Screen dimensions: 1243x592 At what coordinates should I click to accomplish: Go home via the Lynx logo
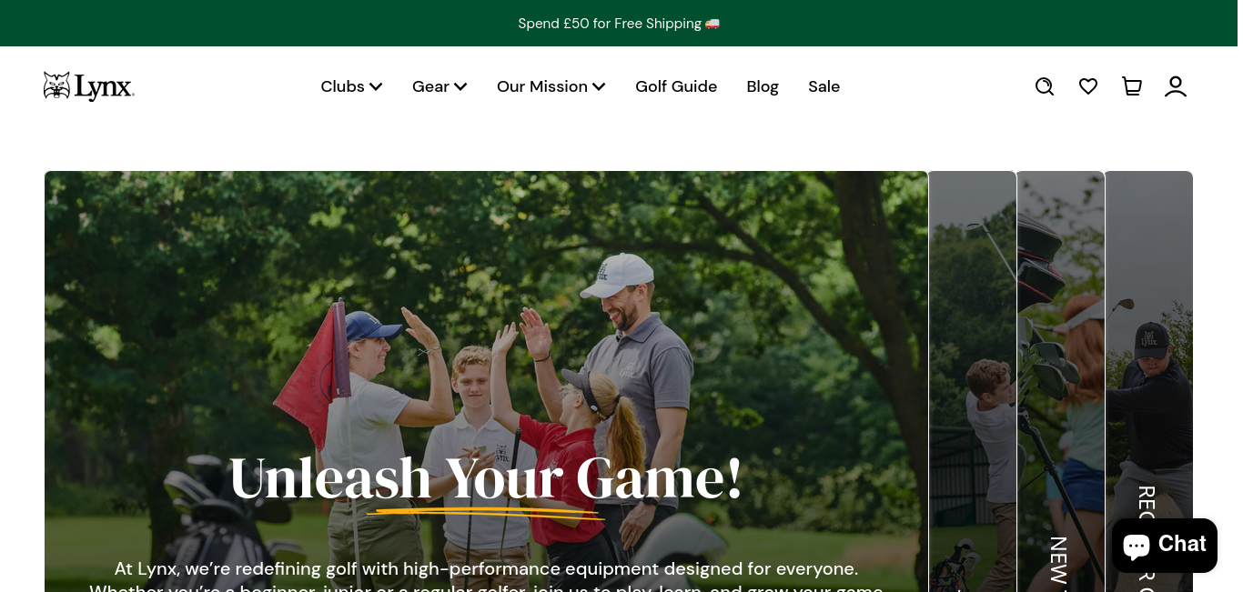tap(89, 86)
